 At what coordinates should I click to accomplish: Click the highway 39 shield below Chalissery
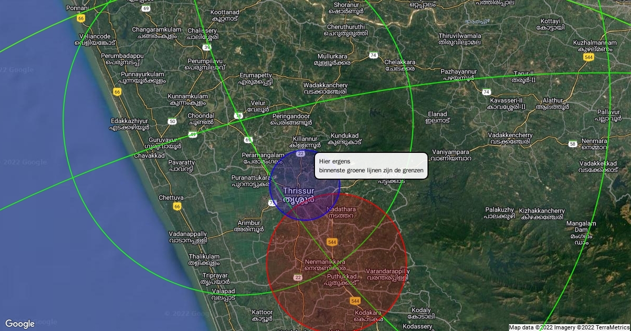coord(207,47)
